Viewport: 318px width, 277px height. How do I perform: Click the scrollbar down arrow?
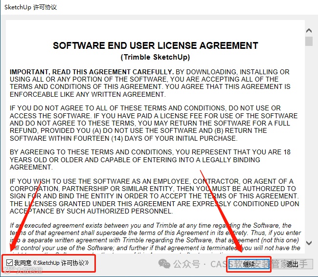click(x=309, y=243)
